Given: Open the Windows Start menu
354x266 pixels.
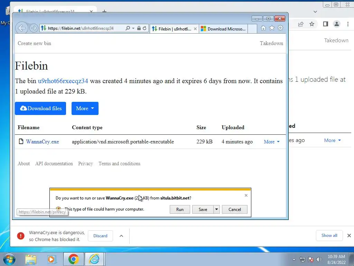Looking at the screenshot, I should (x=9, y=259).
